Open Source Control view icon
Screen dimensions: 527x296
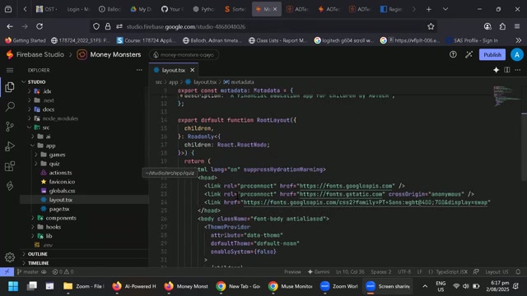click(10, 127)
